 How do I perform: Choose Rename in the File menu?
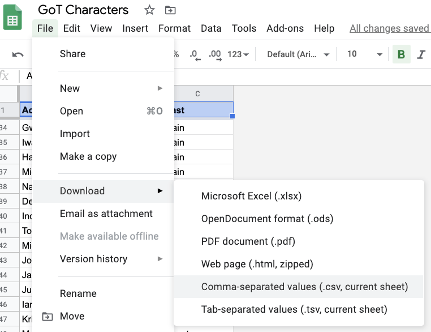click(103, 293)
